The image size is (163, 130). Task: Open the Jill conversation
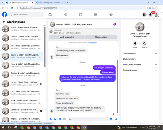[x=22, y=47]
